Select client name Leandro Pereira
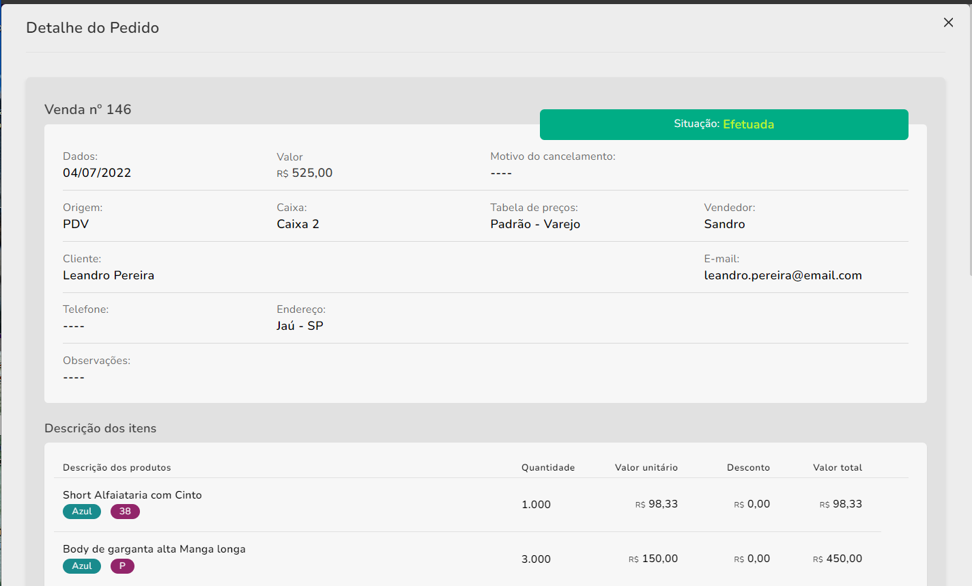This screenshot has height=586, width=972. pos(109,275)
